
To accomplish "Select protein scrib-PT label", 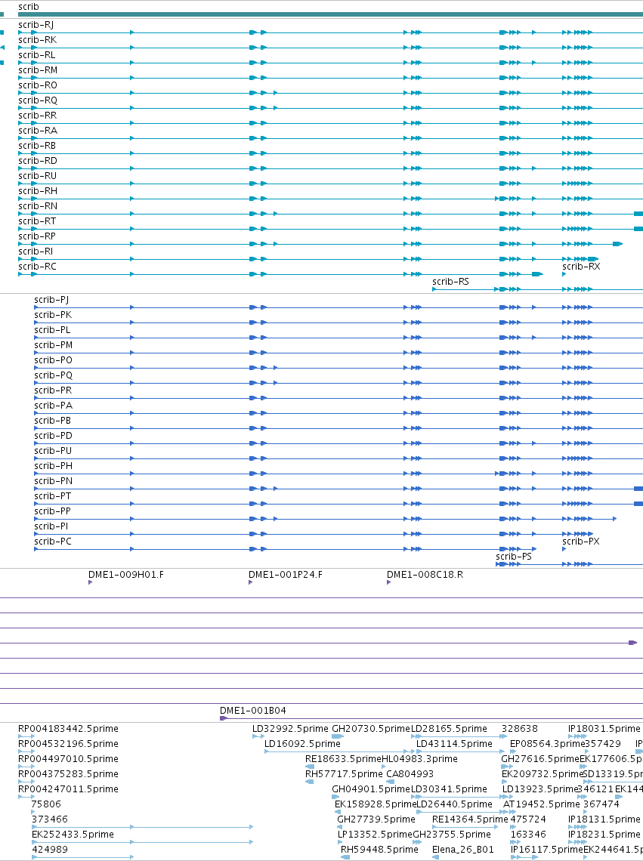I will tap(53, 496).
